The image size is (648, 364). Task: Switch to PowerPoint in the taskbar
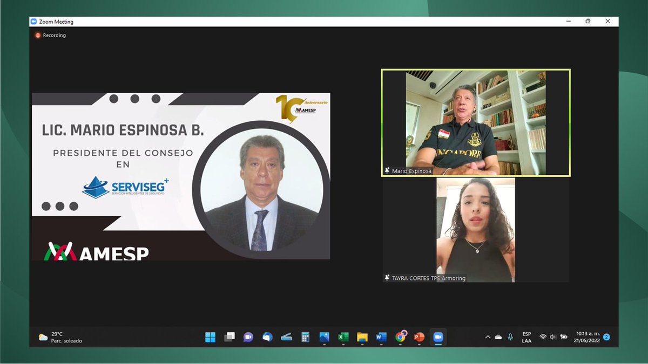click(419, 337)
